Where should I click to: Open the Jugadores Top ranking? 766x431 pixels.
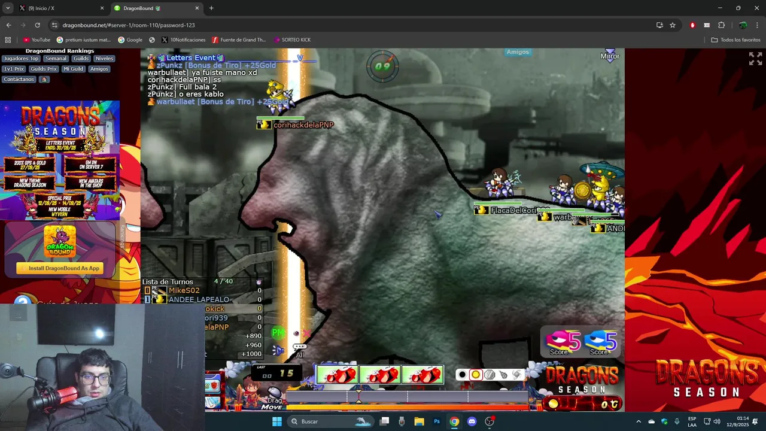pyautogui.click(x=21, y=59)
